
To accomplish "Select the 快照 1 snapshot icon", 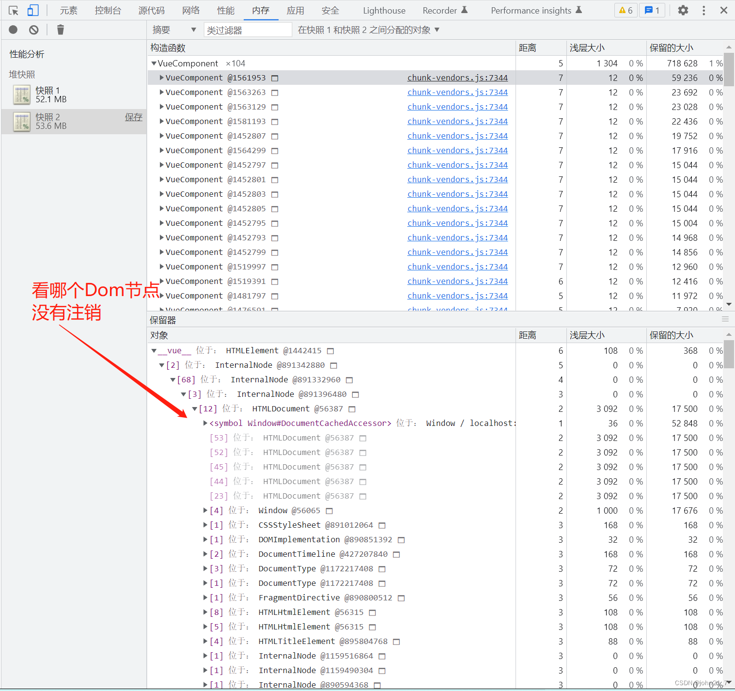I will (22, 95).
